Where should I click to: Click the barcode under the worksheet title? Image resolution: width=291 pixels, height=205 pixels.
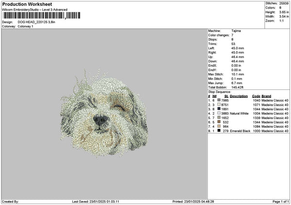tap(41, 15)
